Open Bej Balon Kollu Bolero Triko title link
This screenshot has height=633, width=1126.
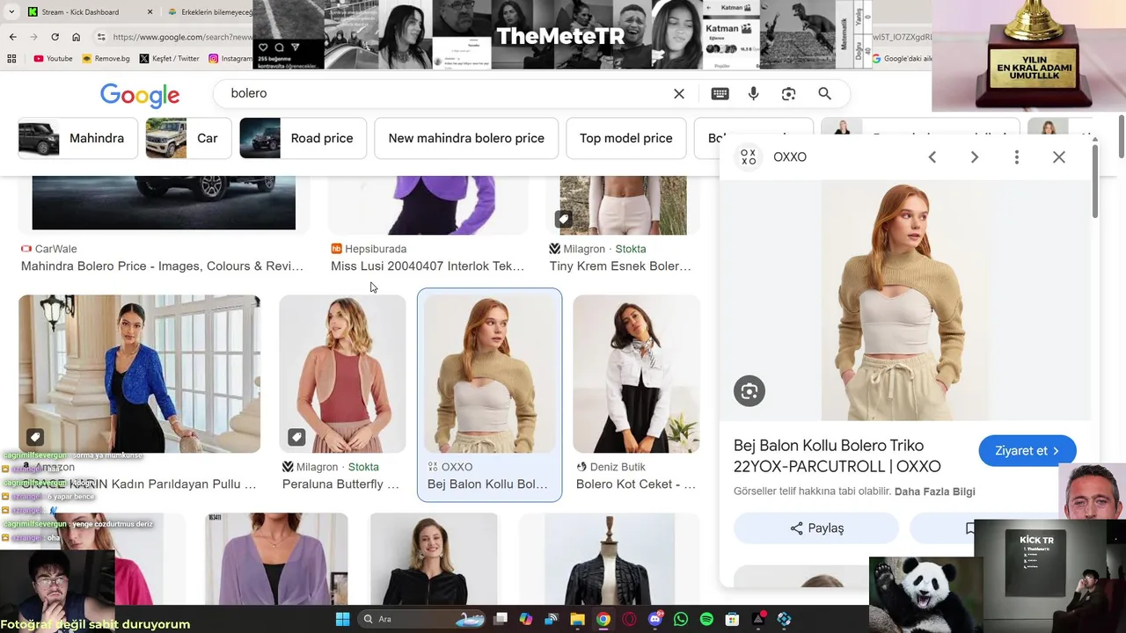pyautogui.click(x=837, y=456)
